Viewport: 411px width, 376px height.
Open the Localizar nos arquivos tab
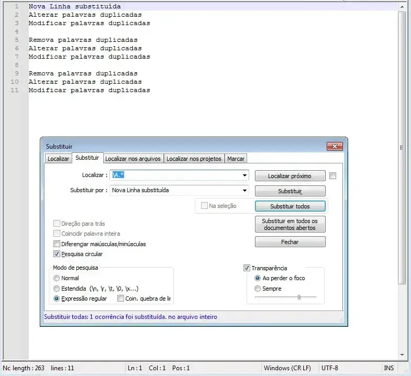[133, 159]
